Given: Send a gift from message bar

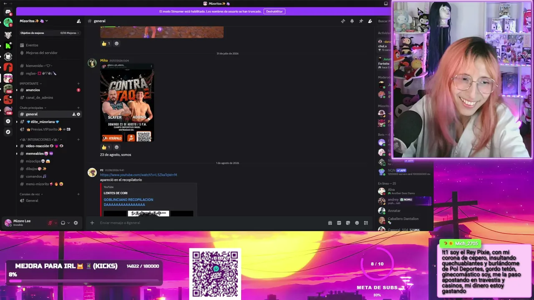Looking at the screenshot, I should (x=330, y=223).
